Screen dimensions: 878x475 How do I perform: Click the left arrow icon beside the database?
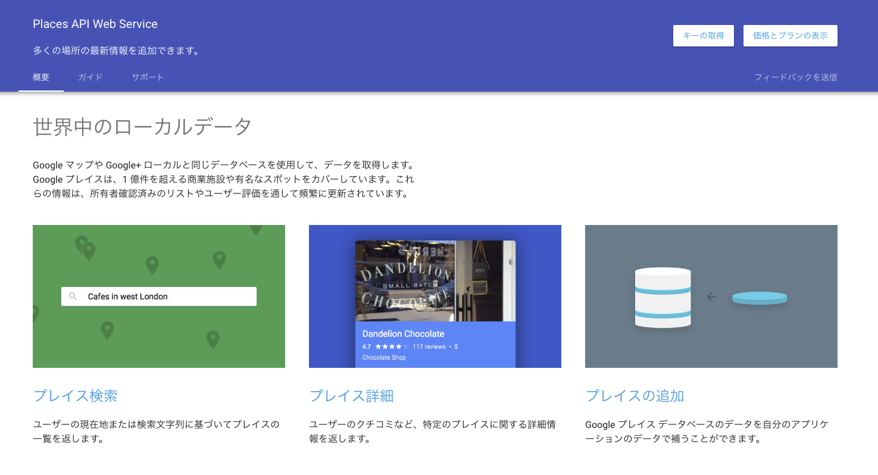[x=711, y=297]
